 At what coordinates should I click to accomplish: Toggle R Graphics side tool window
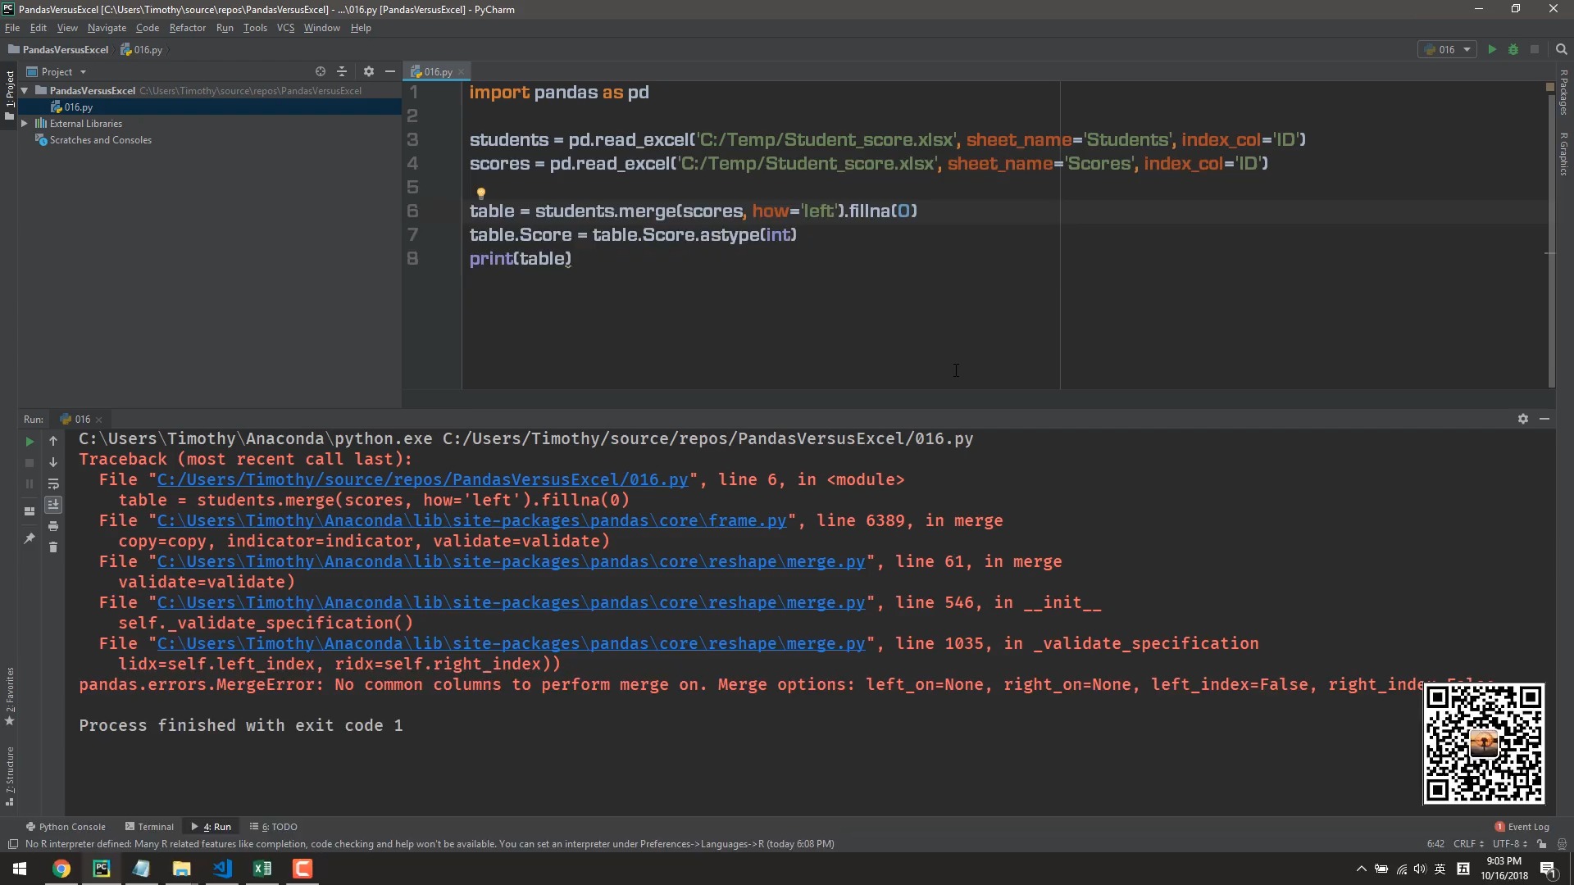click(x=1564, y=153)
